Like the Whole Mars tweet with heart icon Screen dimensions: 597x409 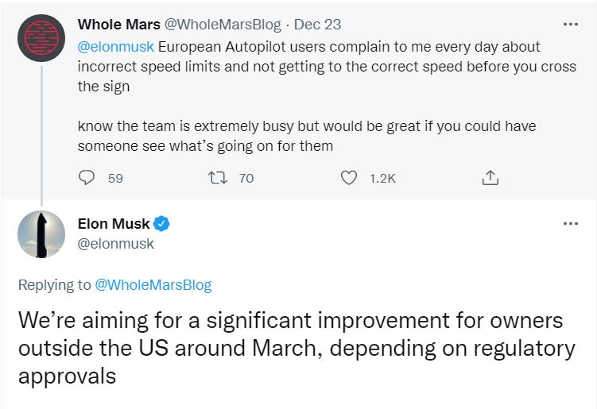(348, 178)
